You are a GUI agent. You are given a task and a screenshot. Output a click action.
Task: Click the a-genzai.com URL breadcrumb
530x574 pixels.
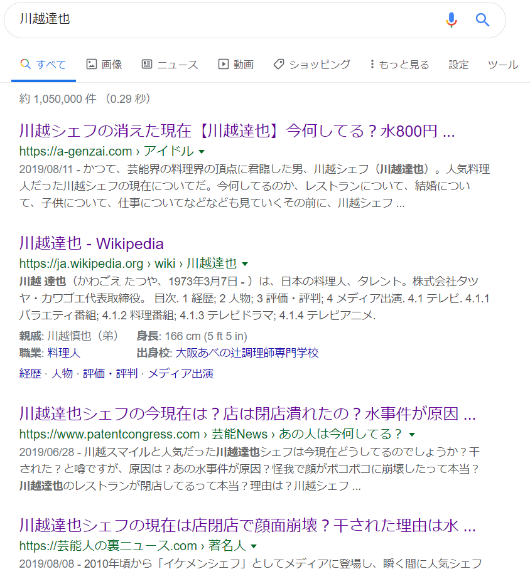(106, 151)
